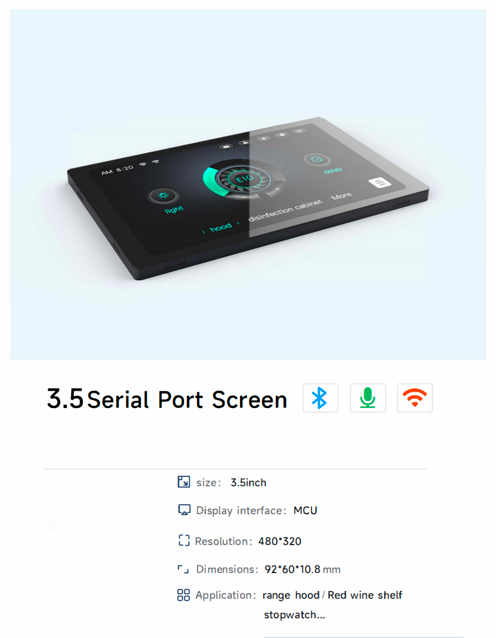The width and height of the screenshot is (496, 638).
Task: Click the 'AM 8:20' clock on device screen
Action: click(117, 170)
